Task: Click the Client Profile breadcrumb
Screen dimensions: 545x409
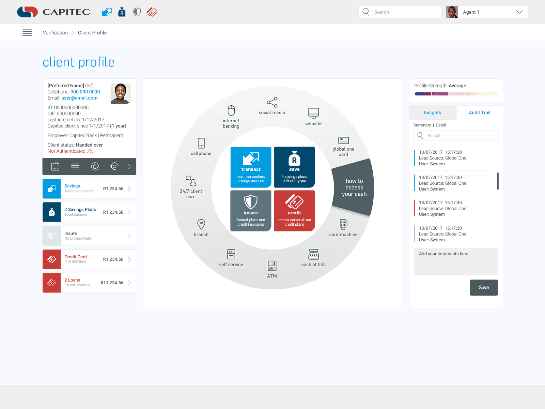Action: click(92, 33)
